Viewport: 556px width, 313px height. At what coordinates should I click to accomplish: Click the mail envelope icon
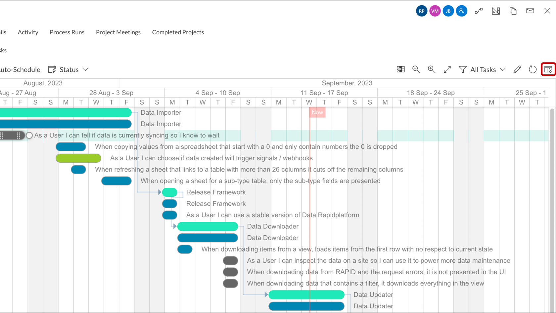(x=530, y=11)
